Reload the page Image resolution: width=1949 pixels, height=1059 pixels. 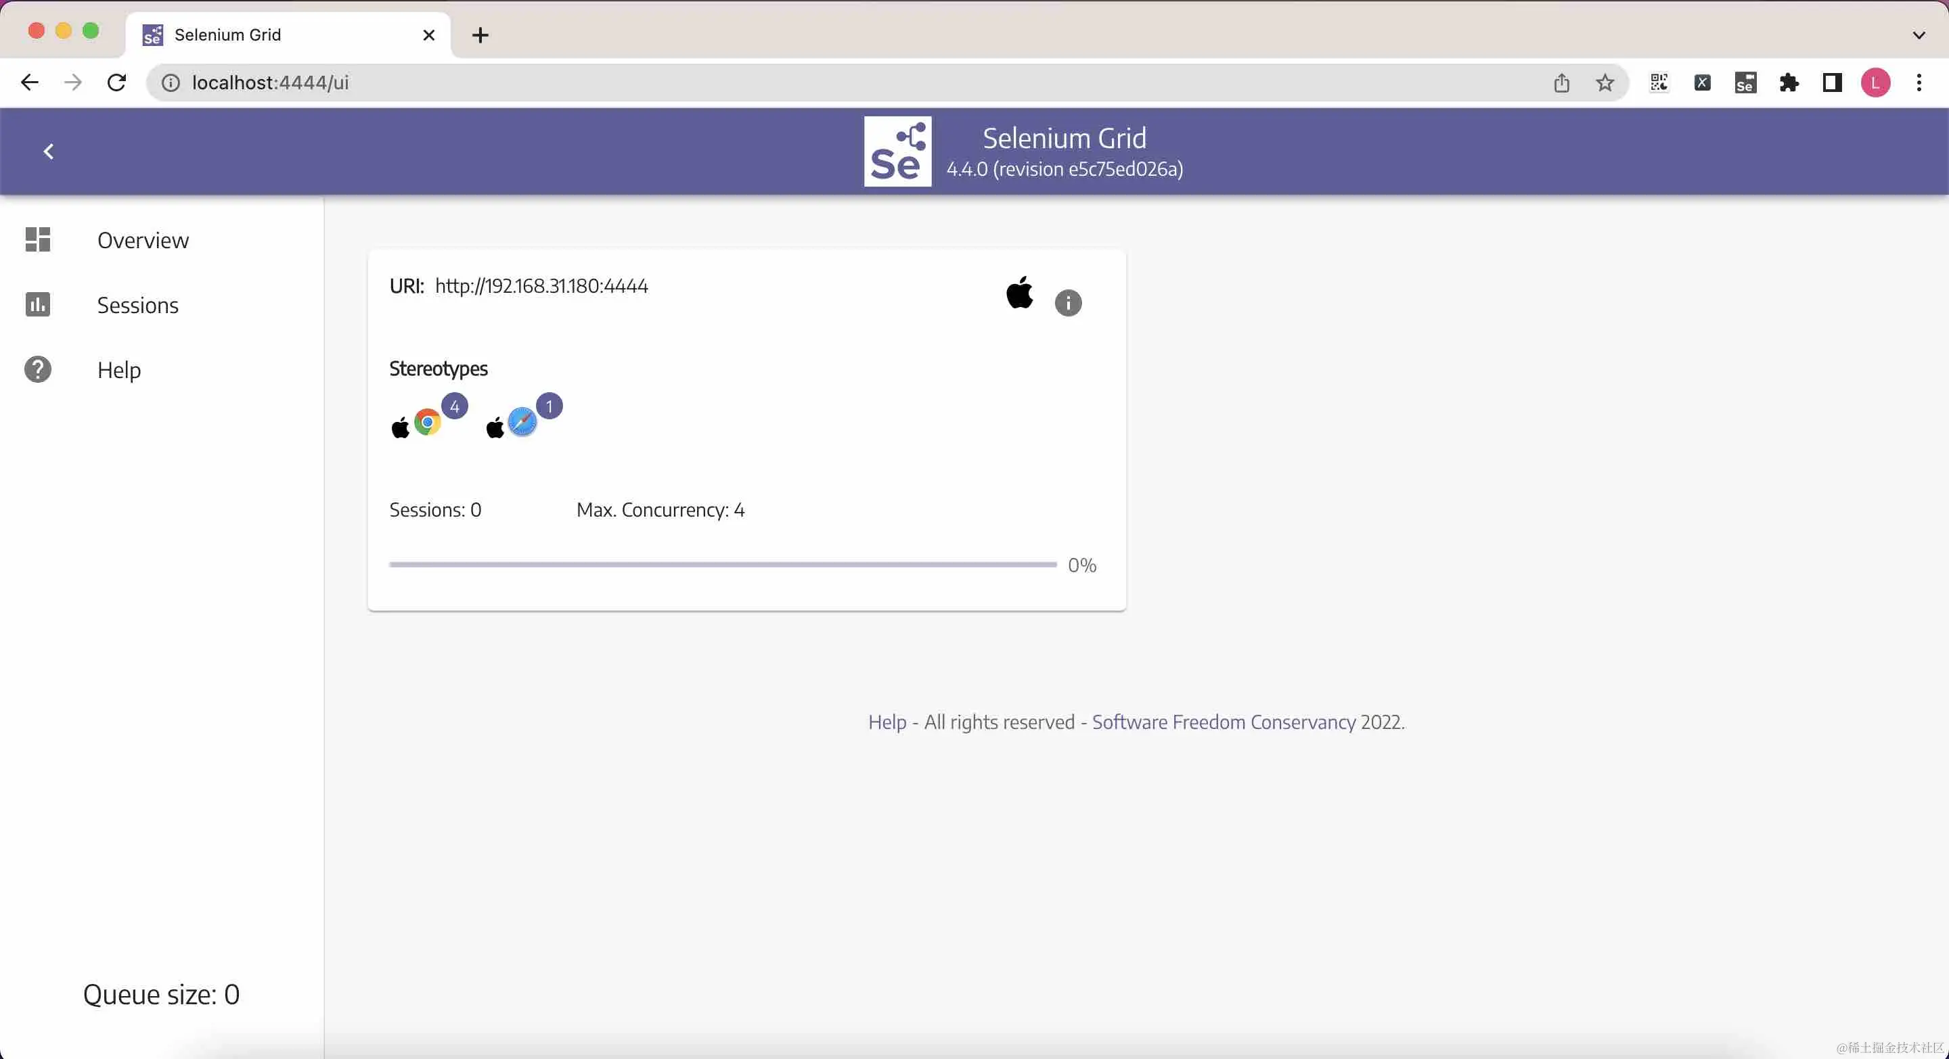click(x=116, y=83)
